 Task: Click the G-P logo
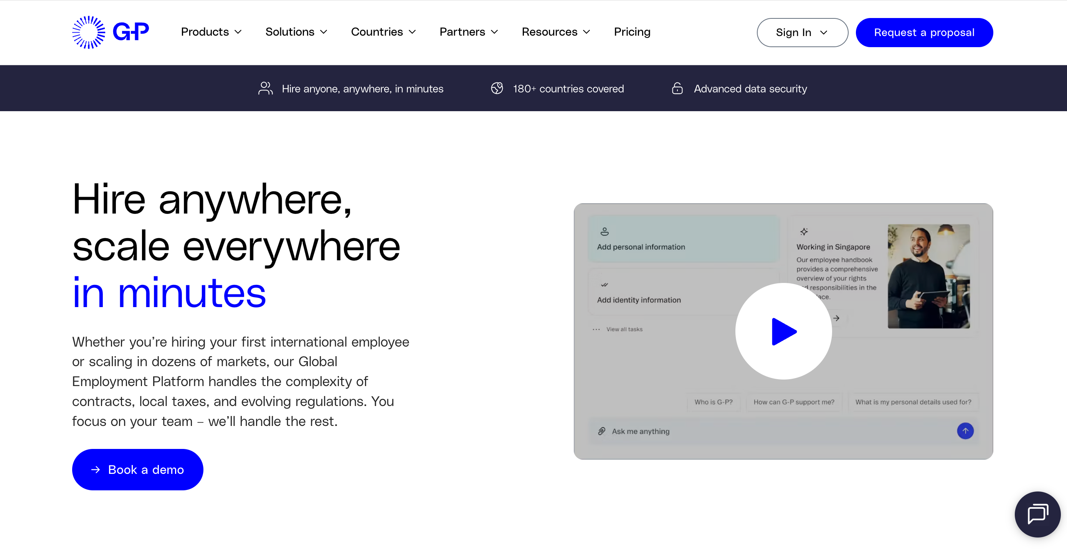tap(110, 32)
